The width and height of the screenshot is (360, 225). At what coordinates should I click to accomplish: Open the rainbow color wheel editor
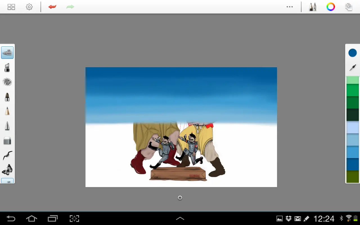click(331, 7)
